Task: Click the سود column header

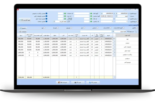Action: coord(21,36)
